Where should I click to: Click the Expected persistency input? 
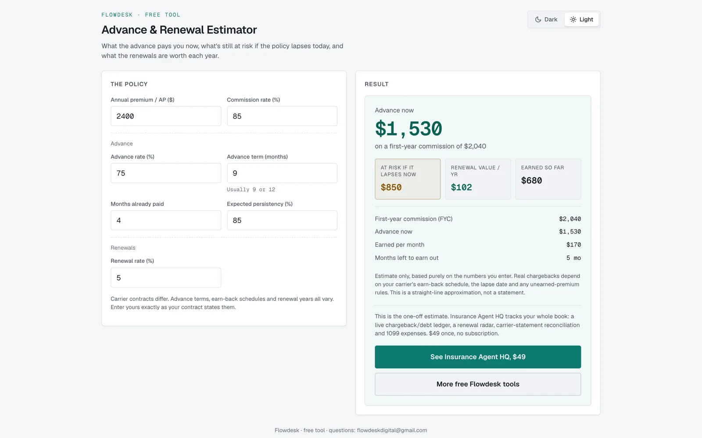[x=282, y=220]
